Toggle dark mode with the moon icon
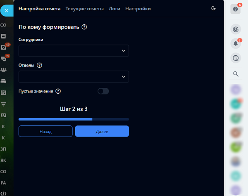The width and height of the screenshot is (248, 196). (213, 8)
